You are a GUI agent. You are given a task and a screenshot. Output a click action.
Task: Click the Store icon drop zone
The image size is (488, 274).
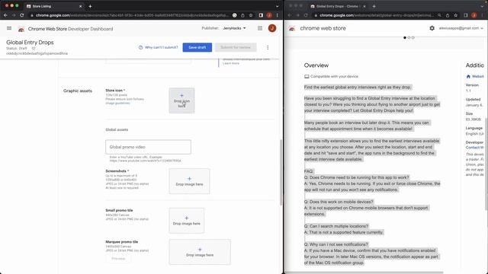181,100
